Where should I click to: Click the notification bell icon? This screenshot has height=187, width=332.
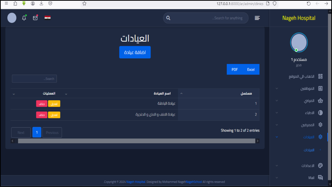point(24,18)
